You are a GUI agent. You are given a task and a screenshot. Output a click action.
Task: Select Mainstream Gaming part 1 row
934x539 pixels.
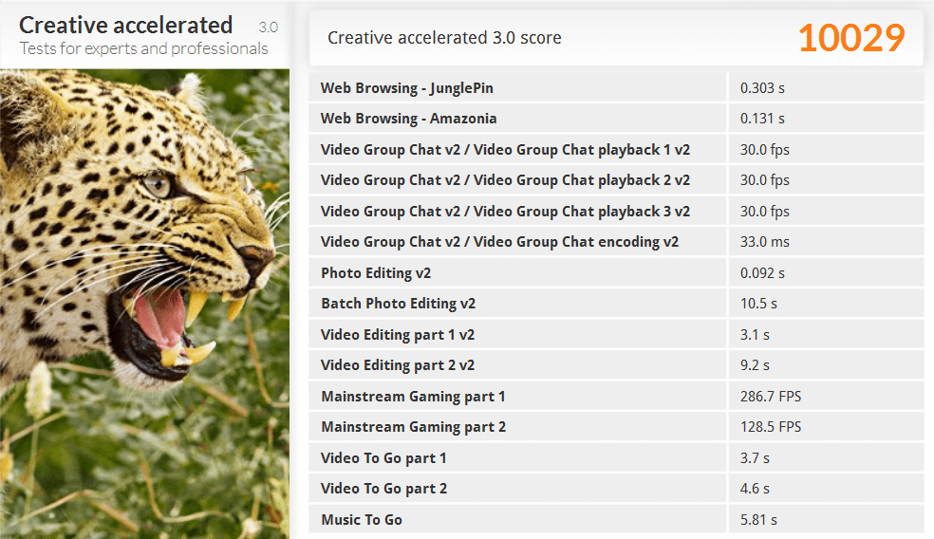click(x=616, y=396)
